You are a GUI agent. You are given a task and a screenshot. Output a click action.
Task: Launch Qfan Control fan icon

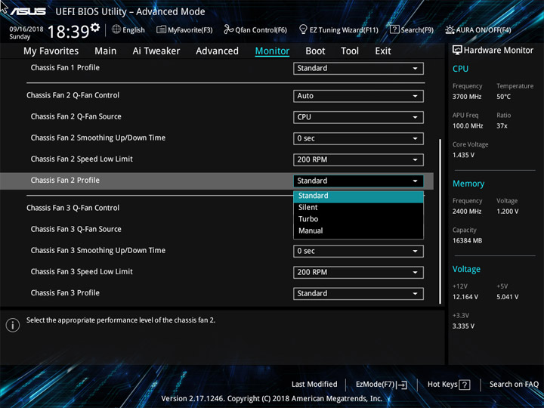pyautogui.click(x=228, y=29)
